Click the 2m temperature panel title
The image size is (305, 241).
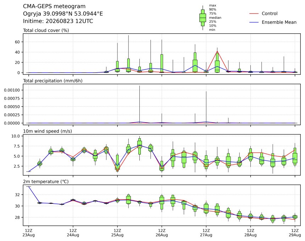[46, 181]
